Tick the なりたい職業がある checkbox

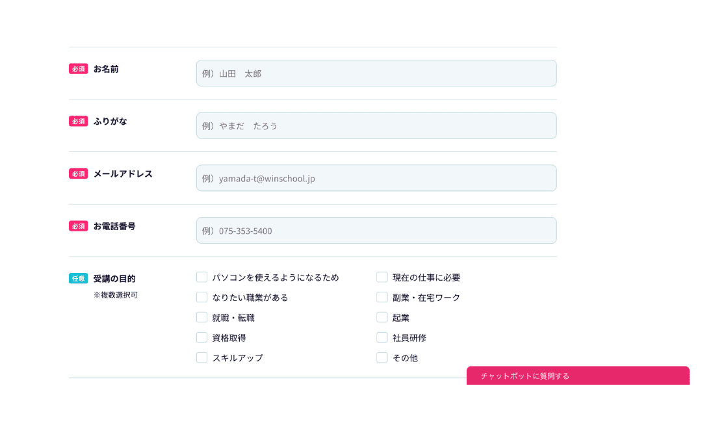pos(202,298)
